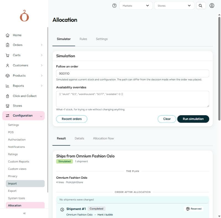Click the Follow an order input field

coord(133,73)
